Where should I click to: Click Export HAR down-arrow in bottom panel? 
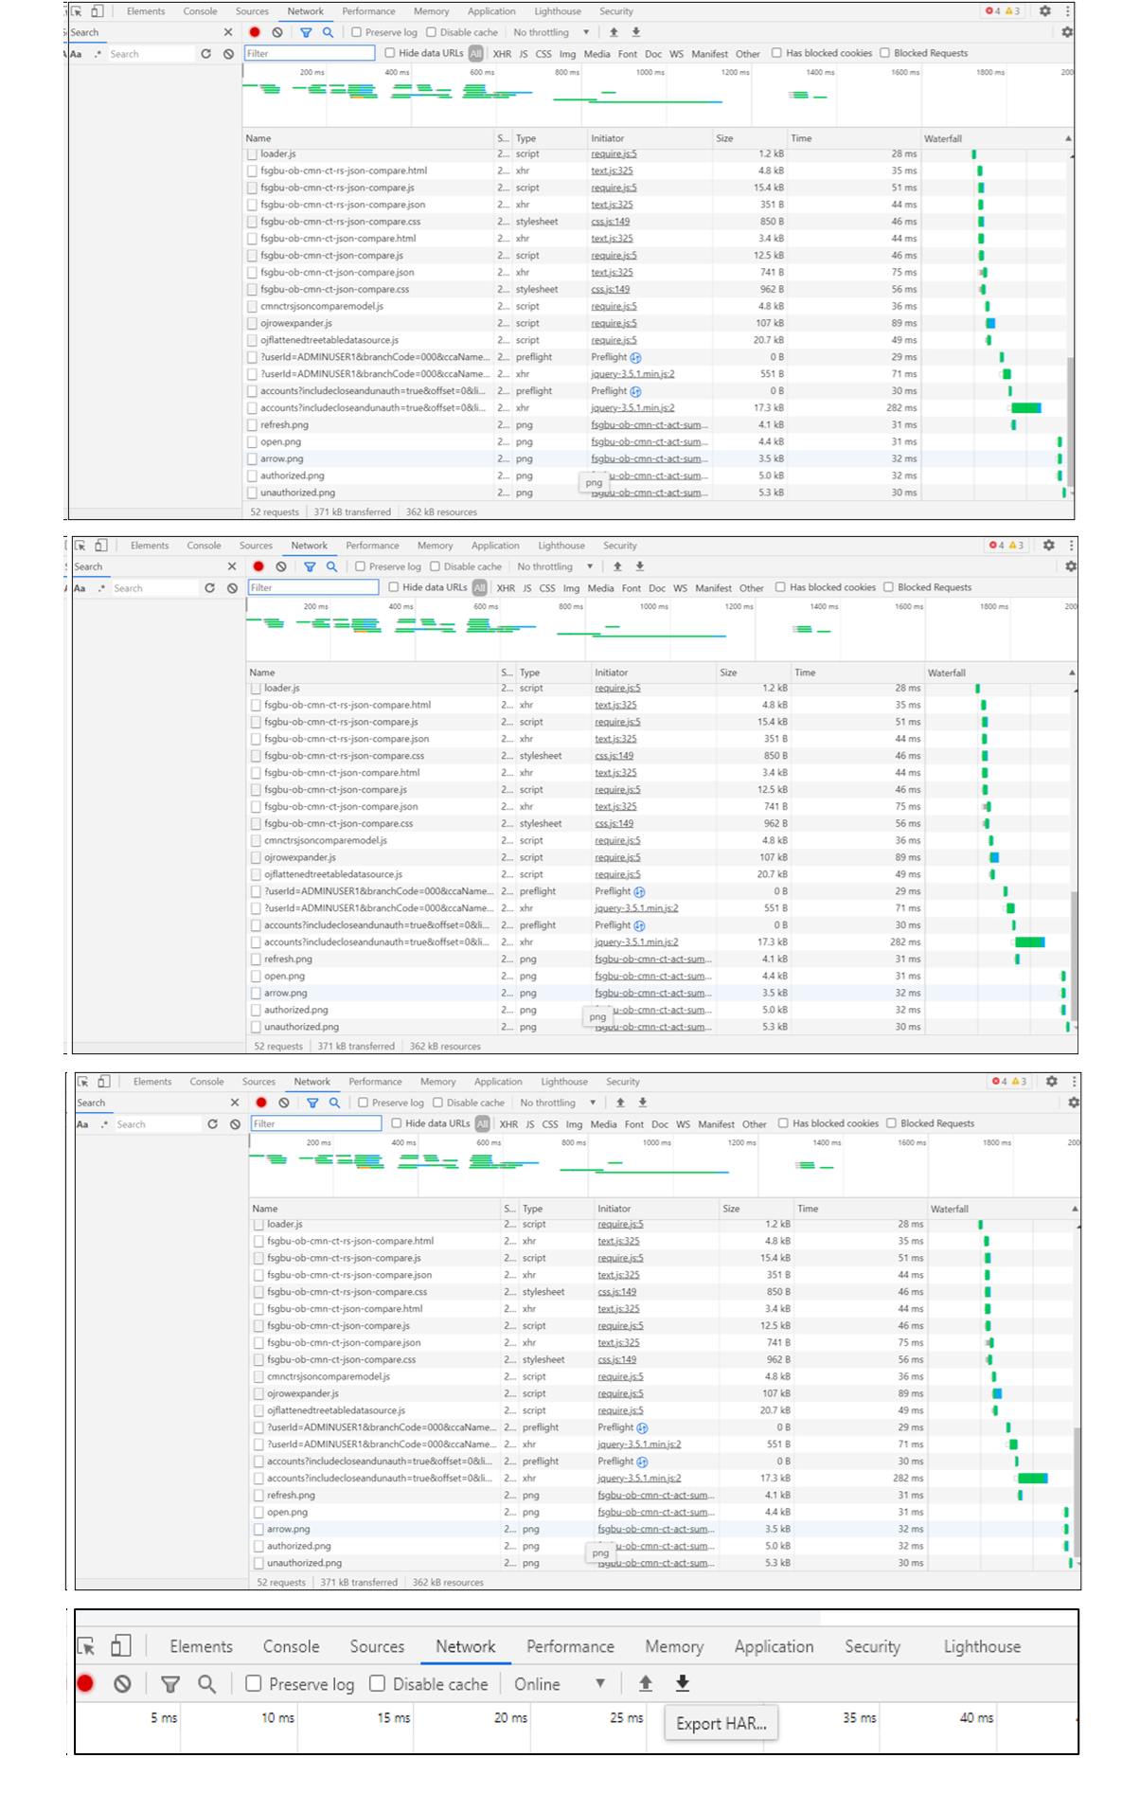(683, 1683)
